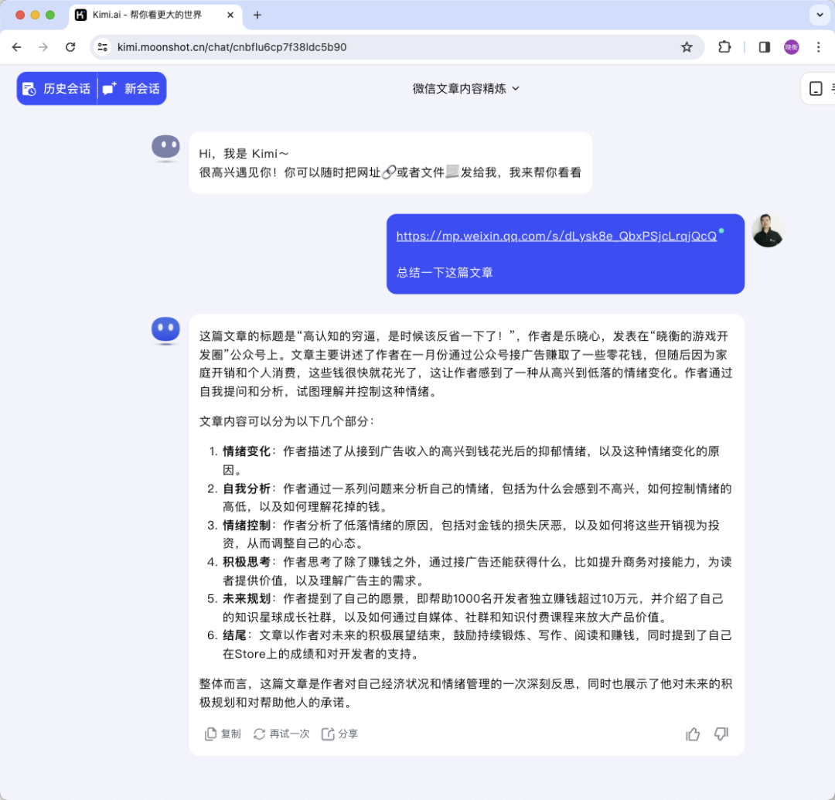The image size is (835, 800).
Task: Expand the 微信文章内容精炼 title dropdown
Action: click(x=465, y=88)
